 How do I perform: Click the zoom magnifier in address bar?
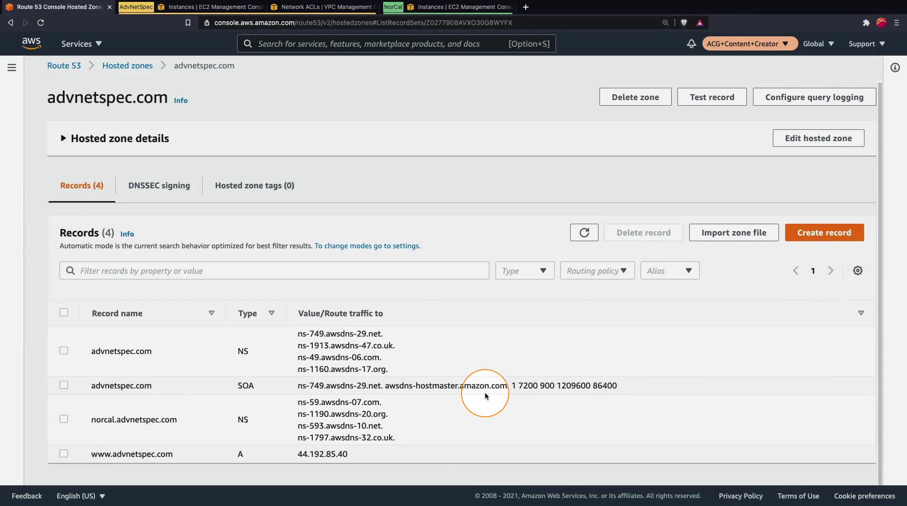click(666, 23)
